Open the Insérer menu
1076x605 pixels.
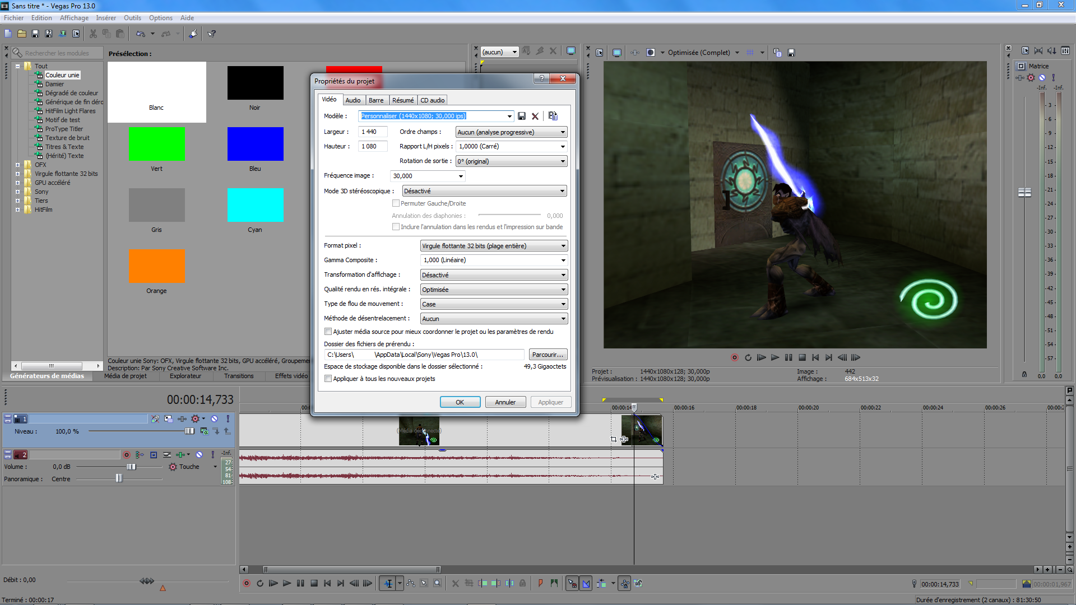click(105, 18)
